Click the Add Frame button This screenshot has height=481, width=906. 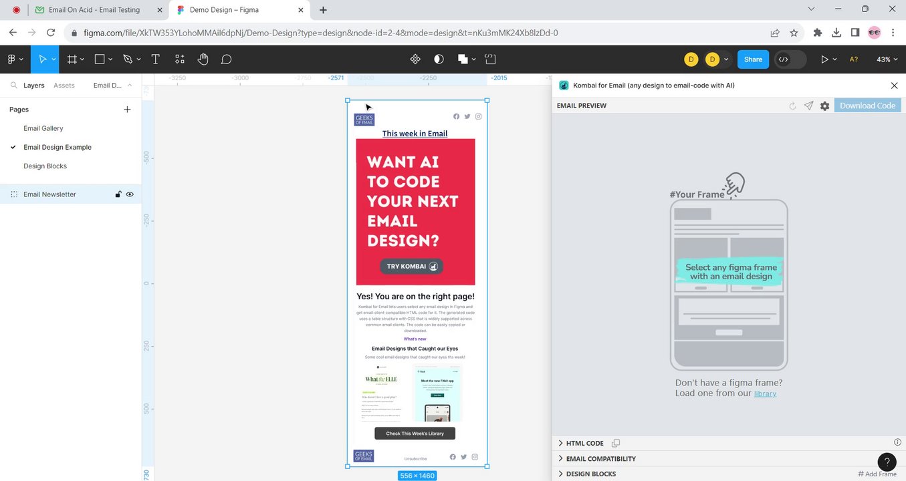[878, 474]
